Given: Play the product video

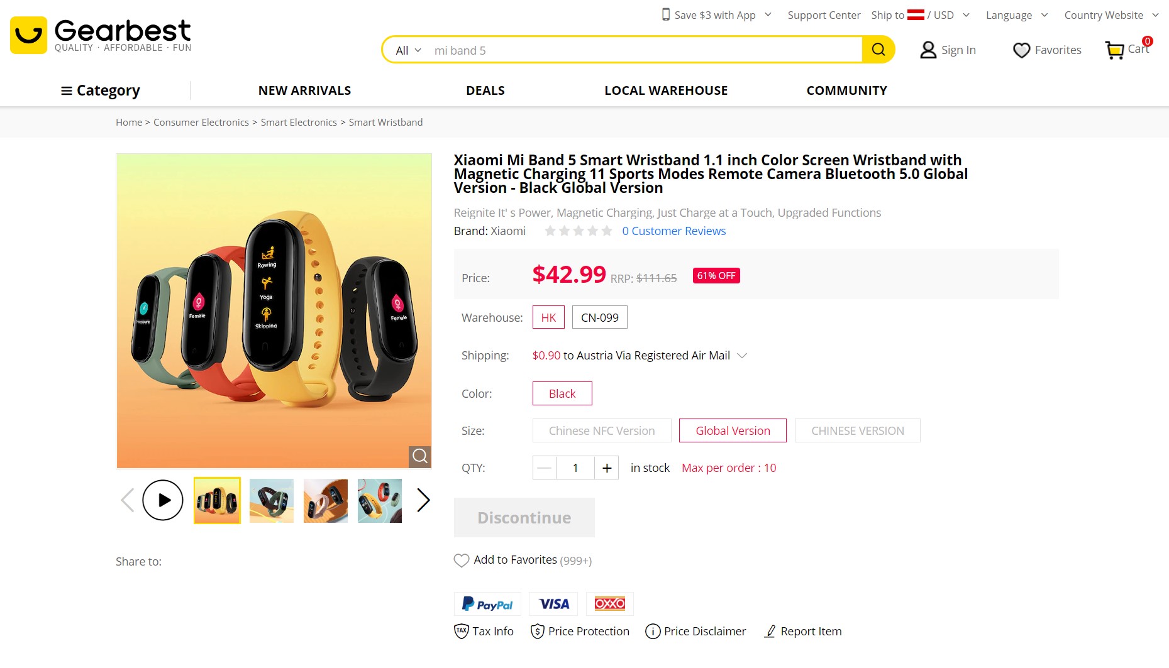Looking at the screenshot, I should pyautogui.click(x=163, y=500).
